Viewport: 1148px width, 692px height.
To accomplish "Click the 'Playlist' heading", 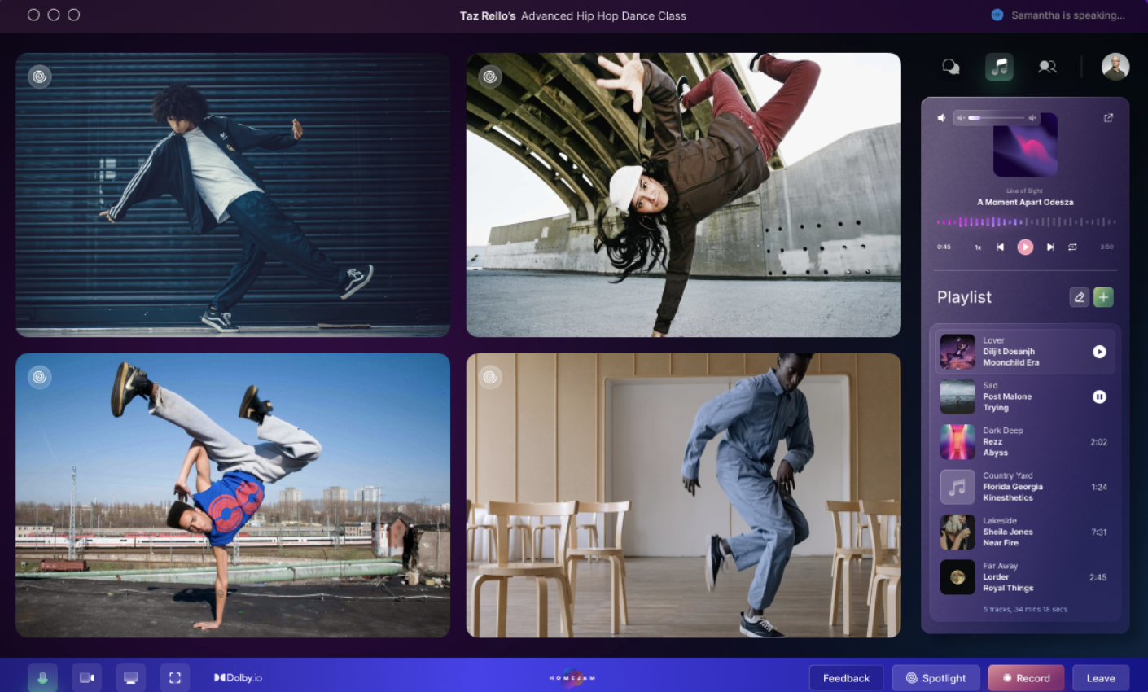I will [x=964, y=297].
